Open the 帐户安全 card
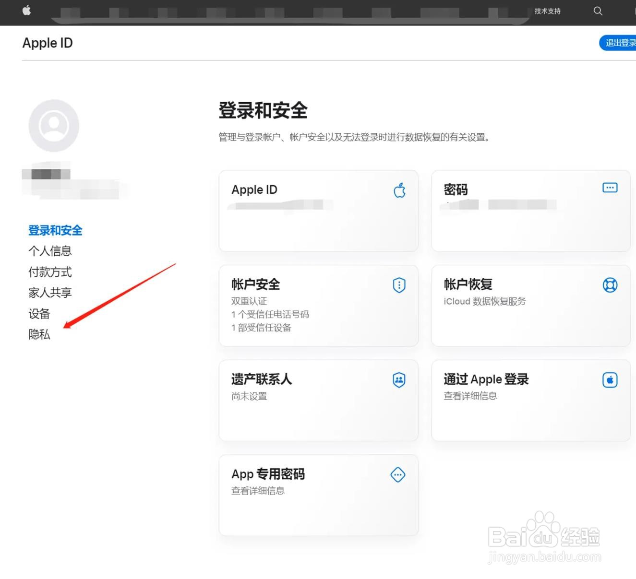Viewport: 636px width, 579px height. (x=319, y=306)
